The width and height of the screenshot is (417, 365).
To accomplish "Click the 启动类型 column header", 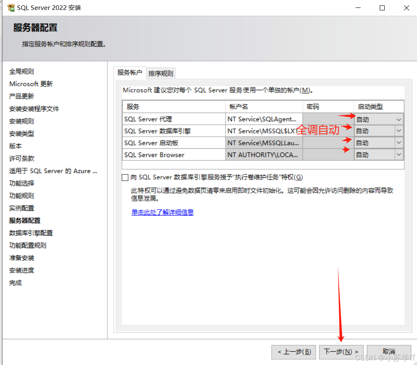I will 379,106.
